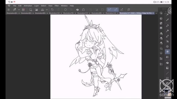177x99 pixels.
Task: Open the Window menu
Action: [x=64, y=6]
